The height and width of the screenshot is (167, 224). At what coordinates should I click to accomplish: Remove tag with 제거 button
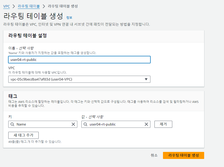(x=163, y=124)
